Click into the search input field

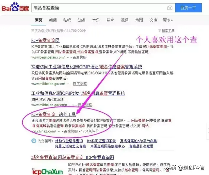(99, 8)
